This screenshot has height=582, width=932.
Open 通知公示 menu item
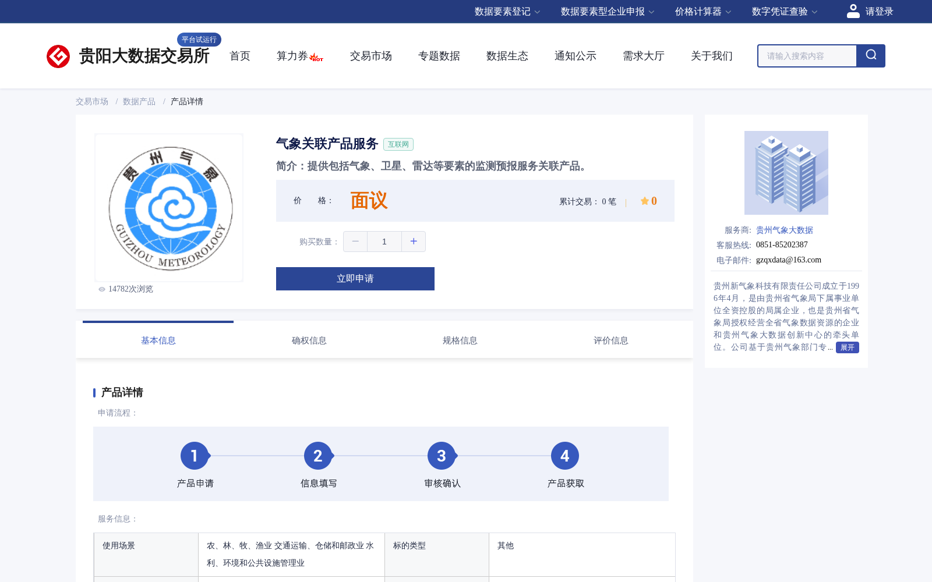(x=576, y=56)
